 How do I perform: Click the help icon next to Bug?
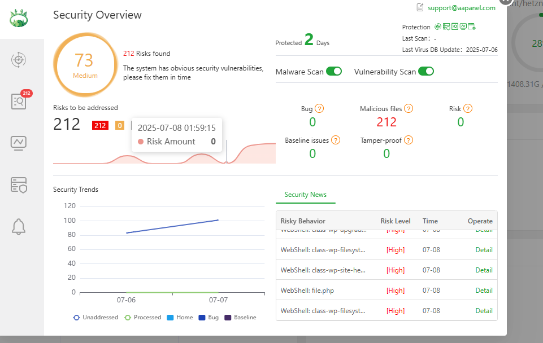coord(319,109)
